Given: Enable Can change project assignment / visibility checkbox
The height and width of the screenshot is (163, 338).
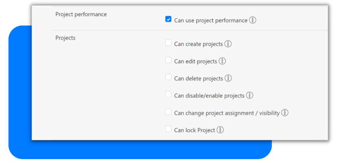Looking at the screenshot, I should pyautogui.click(x=168, y=112).
